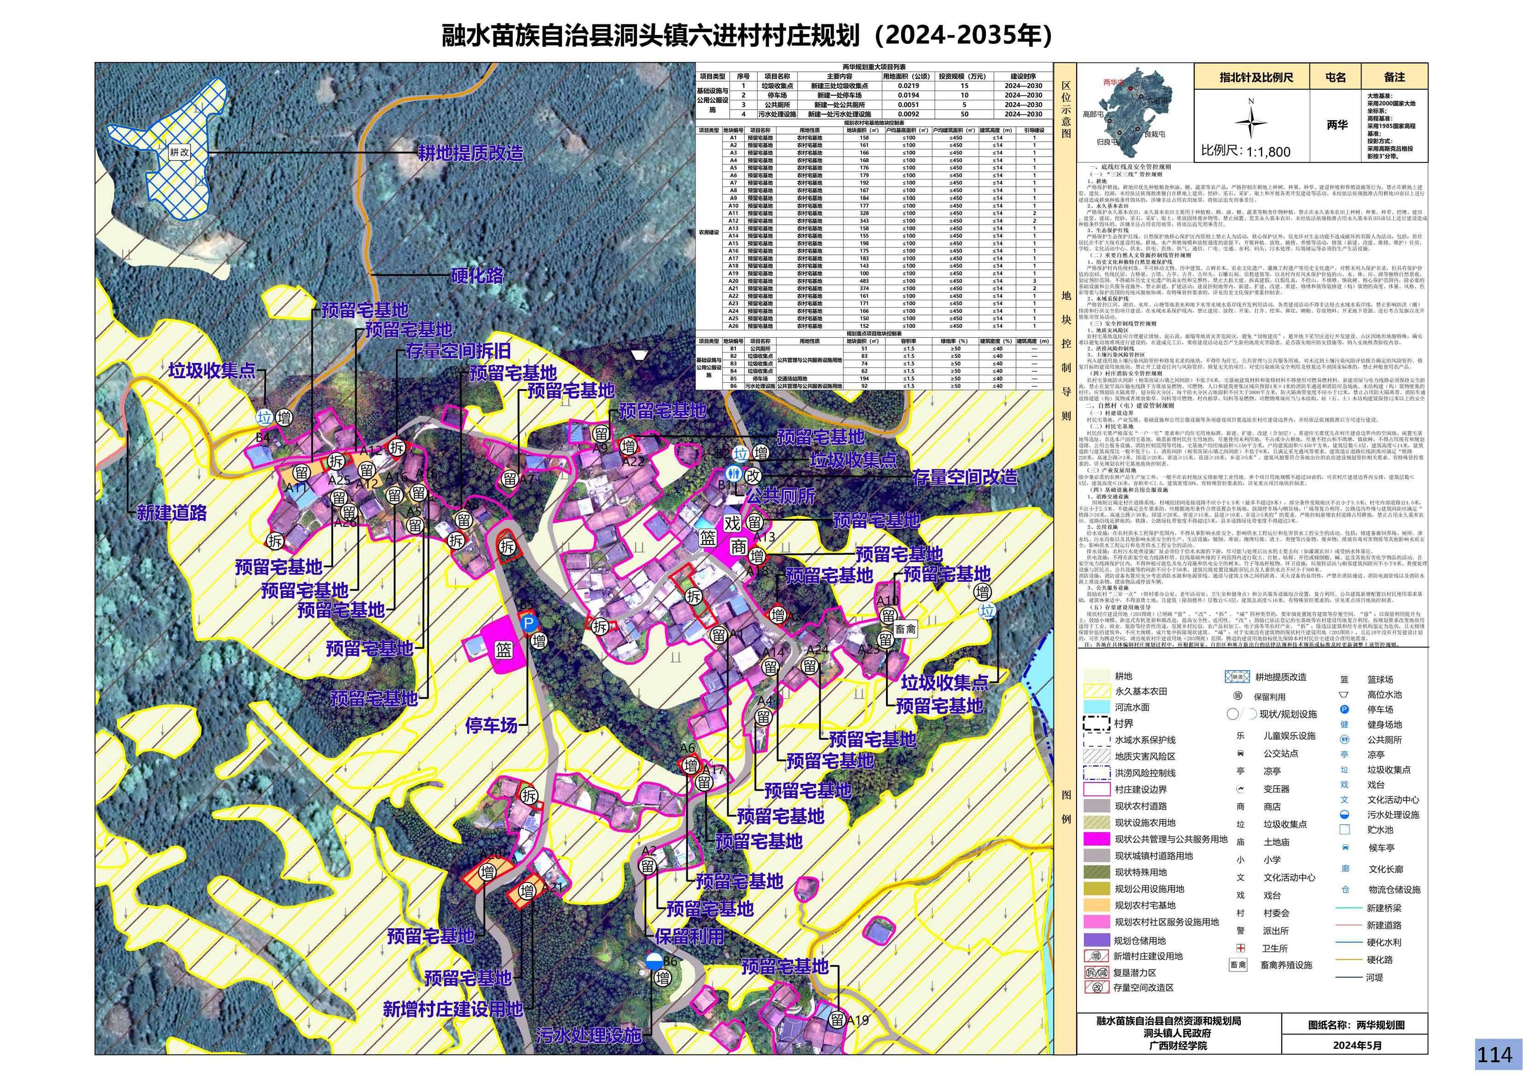1523x1076 pixels.
Task: Click the 商 shop marker on map
Action: pos(738,547)
